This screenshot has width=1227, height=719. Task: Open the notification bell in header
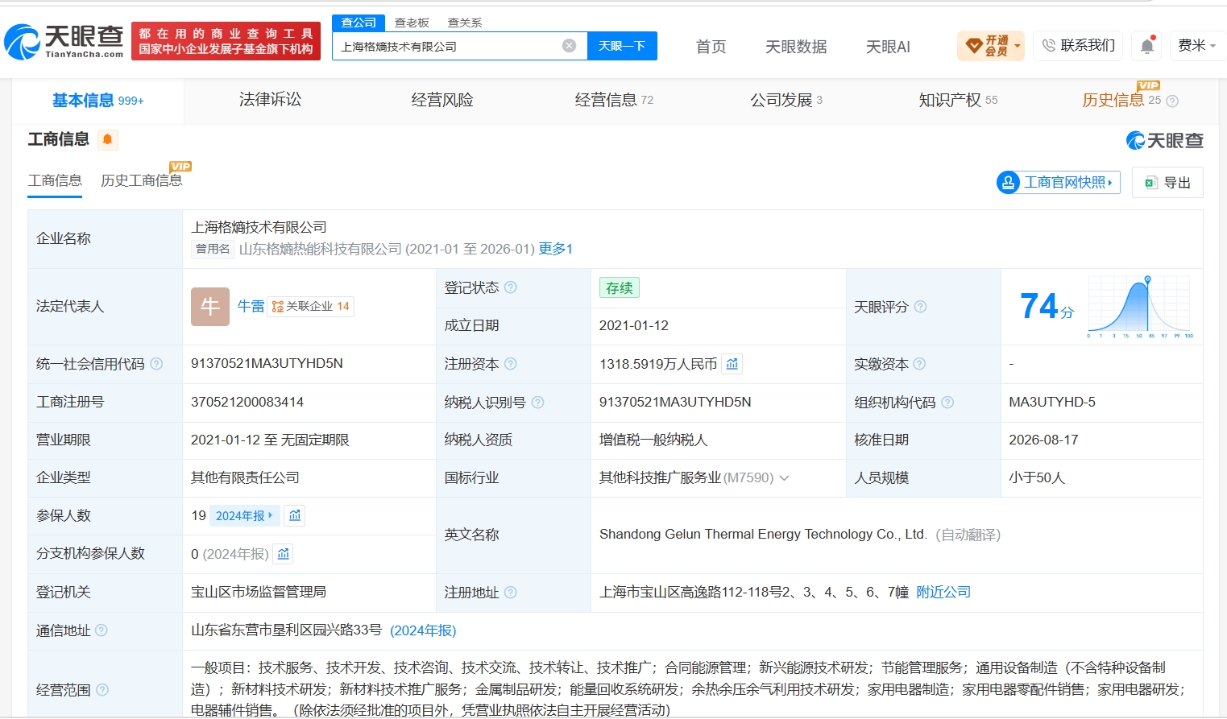point(1147,46)
